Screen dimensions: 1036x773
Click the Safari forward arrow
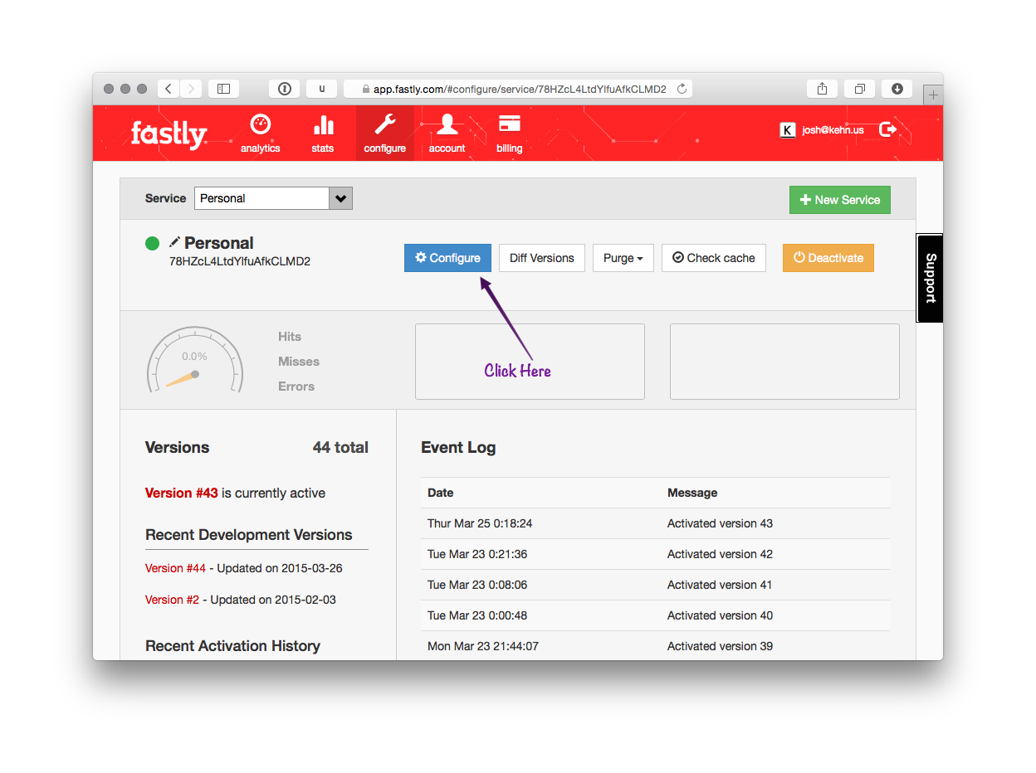point(191,89)
